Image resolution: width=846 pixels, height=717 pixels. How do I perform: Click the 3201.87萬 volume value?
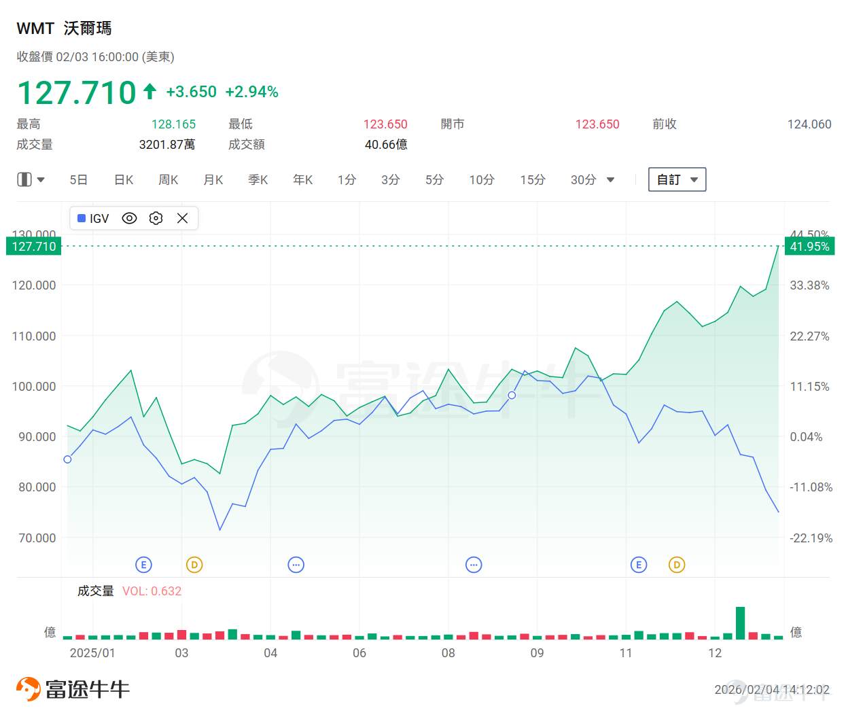pos(167,145)
